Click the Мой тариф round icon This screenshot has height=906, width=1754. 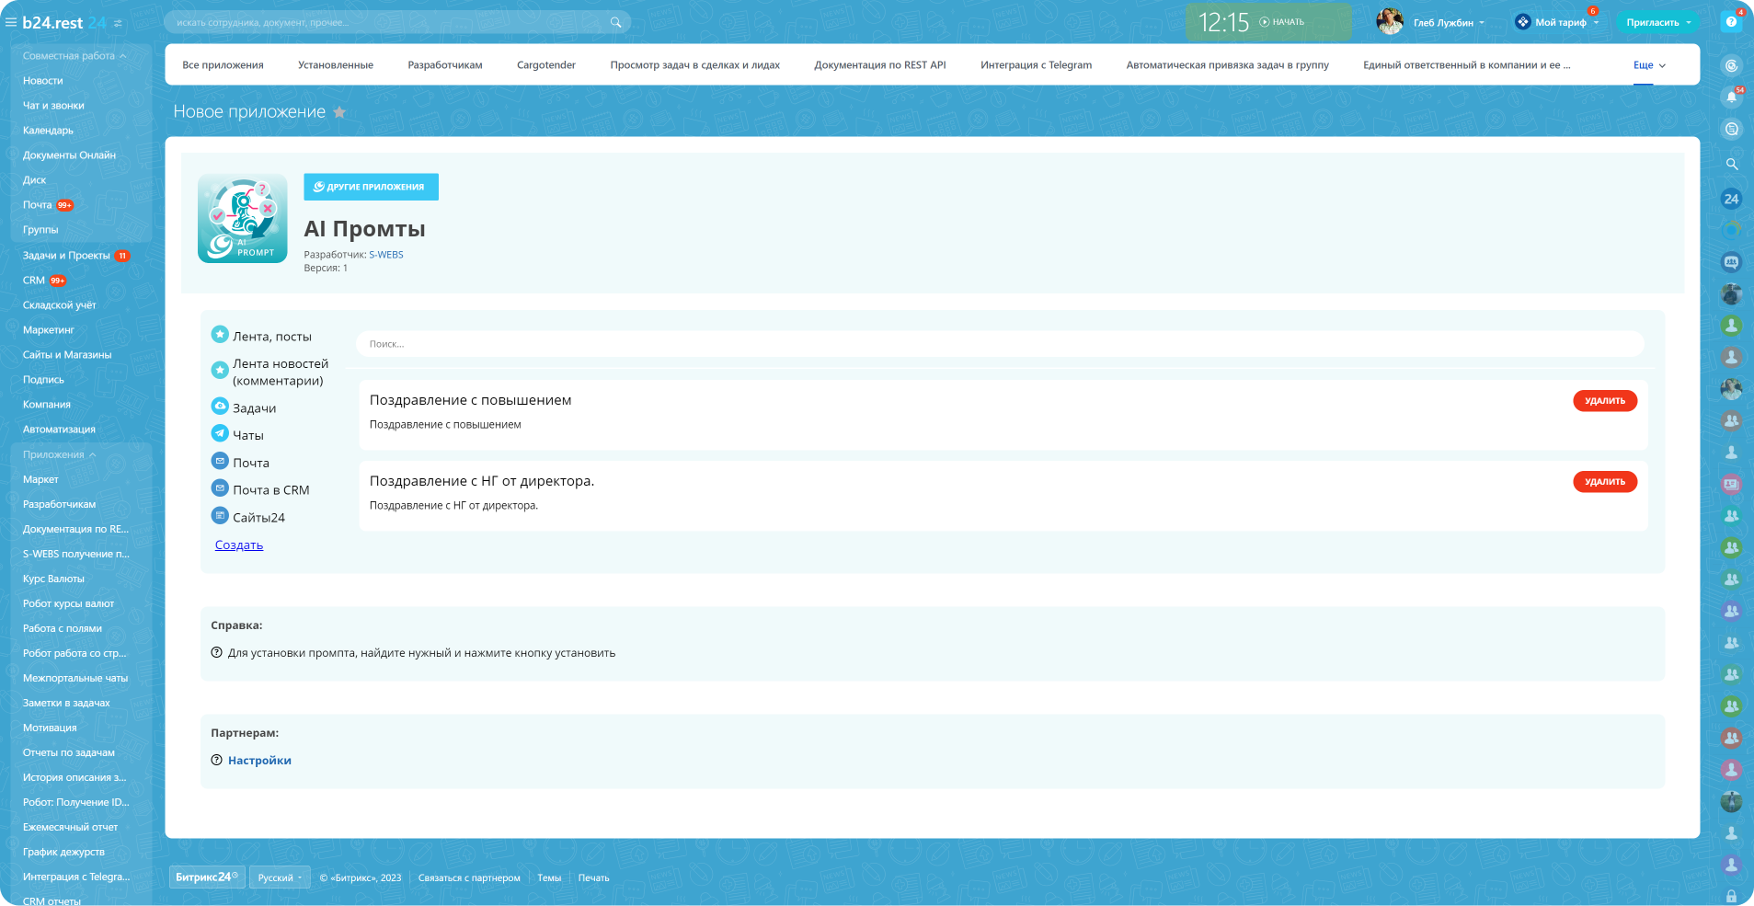point(1522,22)
